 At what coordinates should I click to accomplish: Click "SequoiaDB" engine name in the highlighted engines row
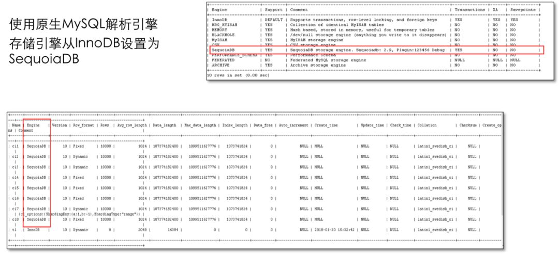[x=223, y=50]
